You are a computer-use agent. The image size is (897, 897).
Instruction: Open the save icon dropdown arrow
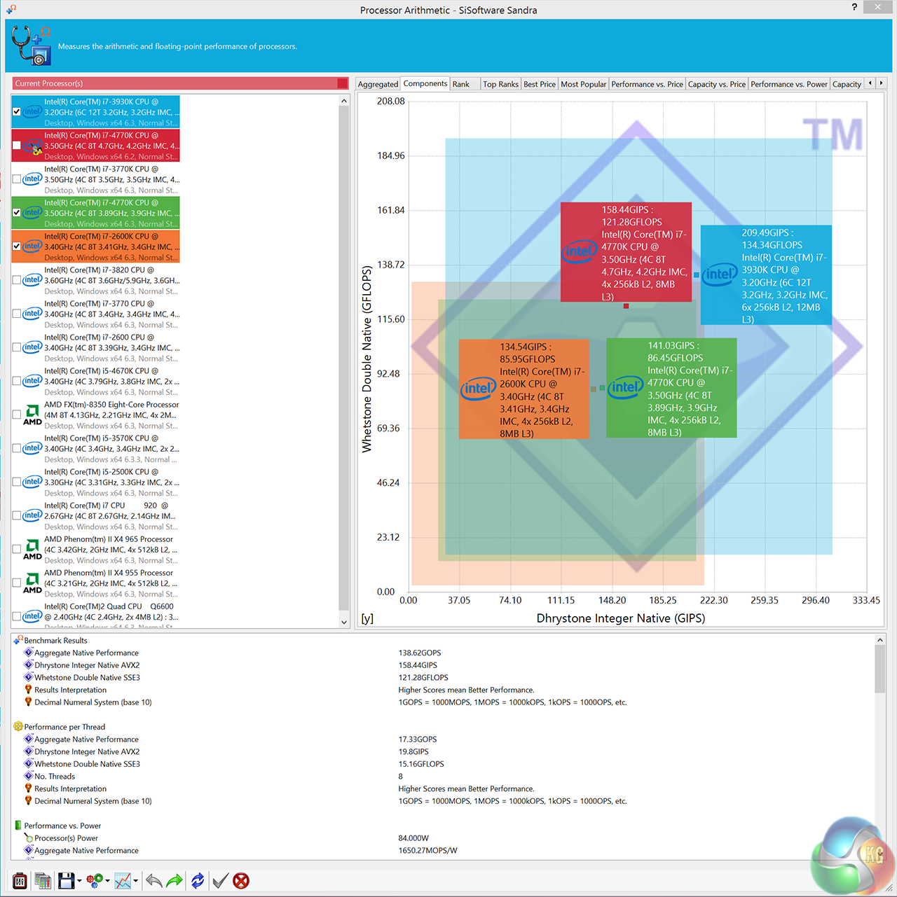coord(79,881)
